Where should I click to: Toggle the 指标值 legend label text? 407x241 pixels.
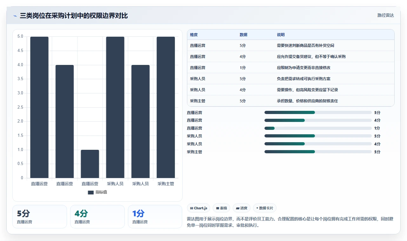[101, 192]
